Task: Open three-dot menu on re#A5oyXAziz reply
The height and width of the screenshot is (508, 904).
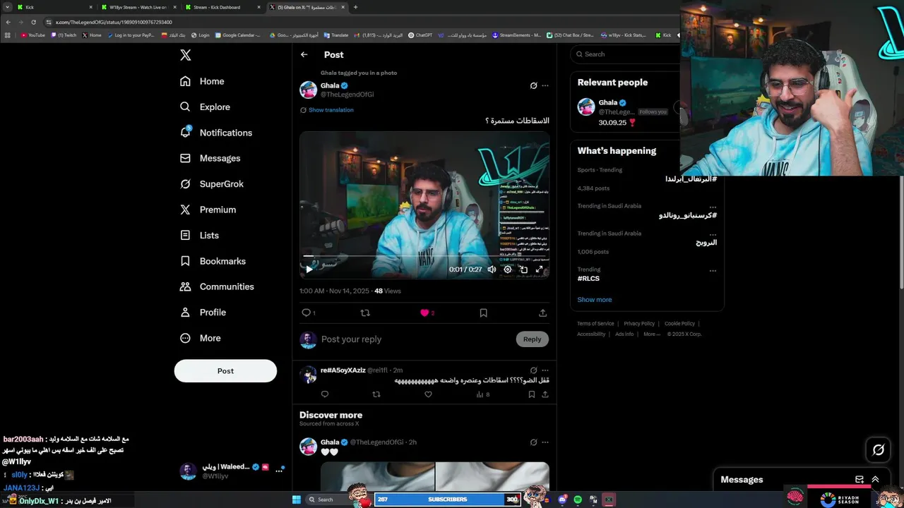Action: click(545, 370)
